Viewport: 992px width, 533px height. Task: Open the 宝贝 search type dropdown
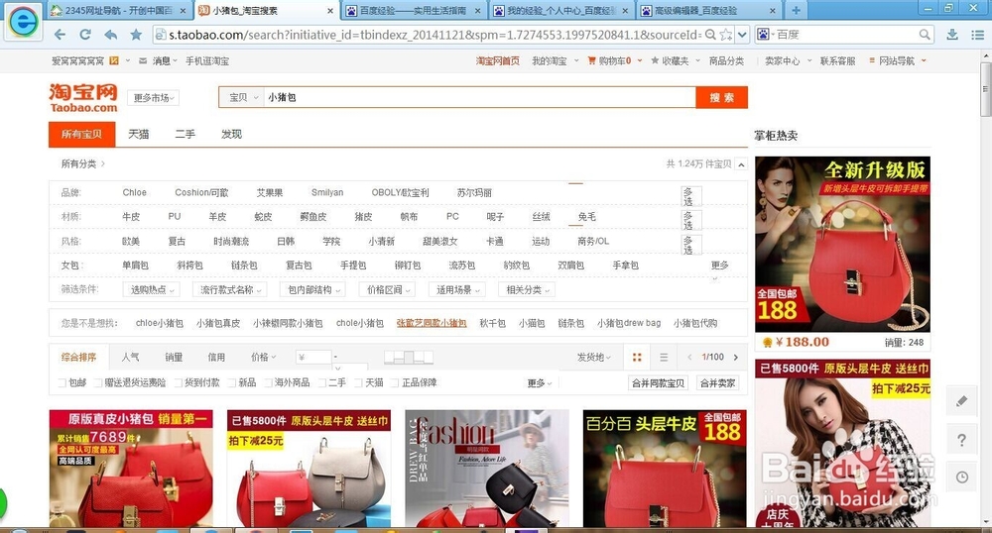242,97
